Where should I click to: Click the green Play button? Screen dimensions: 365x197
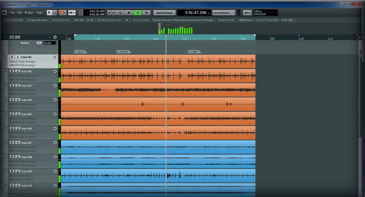point(138,13)
